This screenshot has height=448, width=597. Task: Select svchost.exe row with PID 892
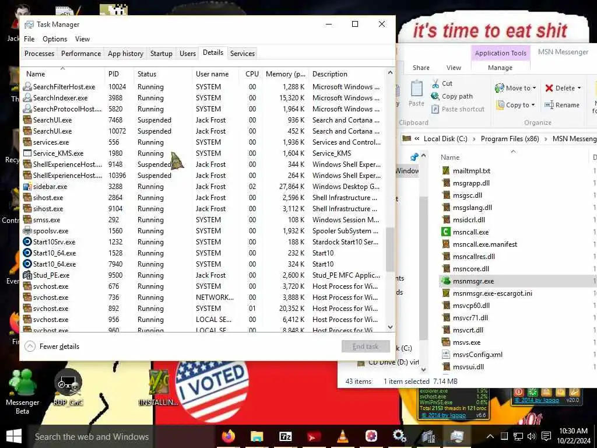203,309
